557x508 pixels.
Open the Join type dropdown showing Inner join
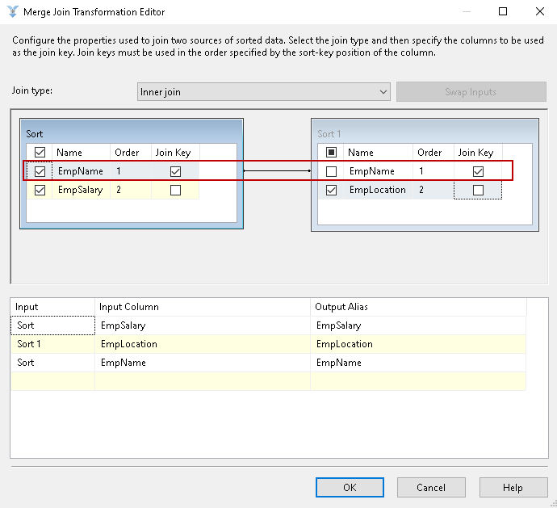(x=264, y=92)
